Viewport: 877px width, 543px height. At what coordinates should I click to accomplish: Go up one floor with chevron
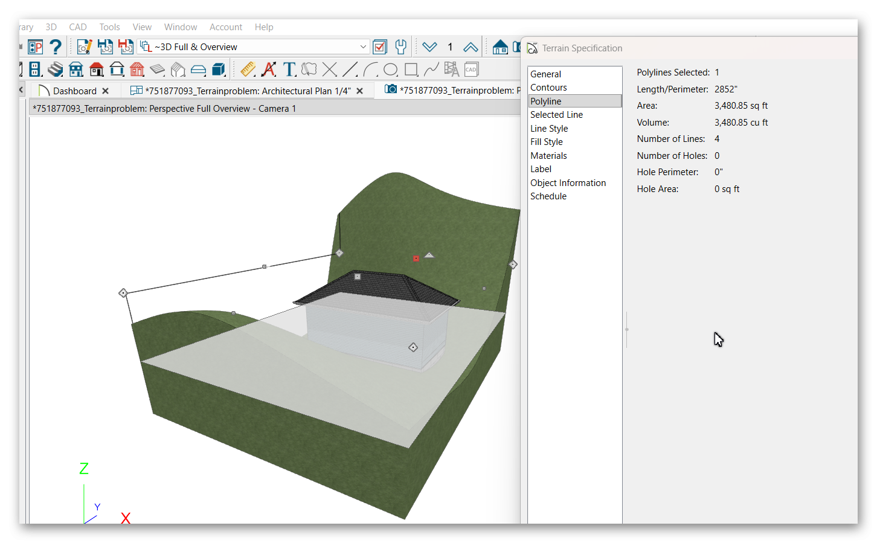[x=471, y=47]
